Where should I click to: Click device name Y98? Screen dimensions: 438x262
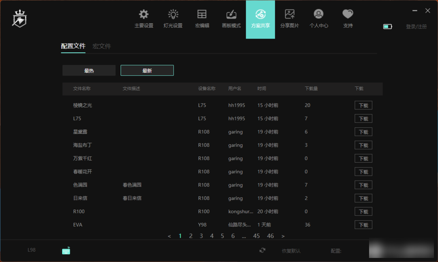tap(202, 225)
